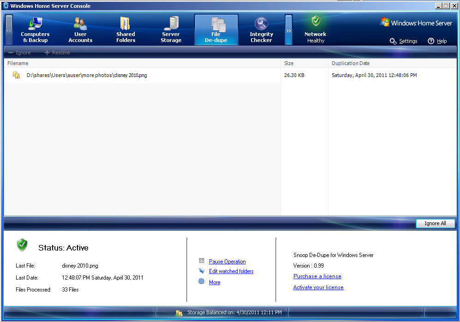The height and width of the screenshot is (322, 460).
Task: Open the Purchase a license link
Action: pyautogui.click(x=317, y=276)
